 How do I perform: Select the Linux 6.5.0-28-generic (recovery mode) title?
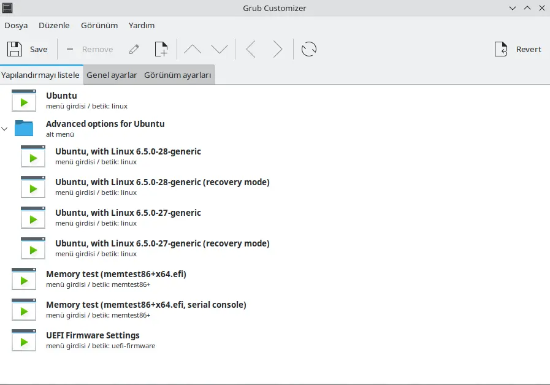coord(162,182)
